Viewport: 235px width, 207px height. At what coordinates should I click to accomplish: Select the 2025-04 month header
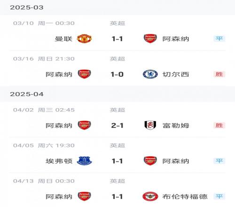(x=27, y=94)
